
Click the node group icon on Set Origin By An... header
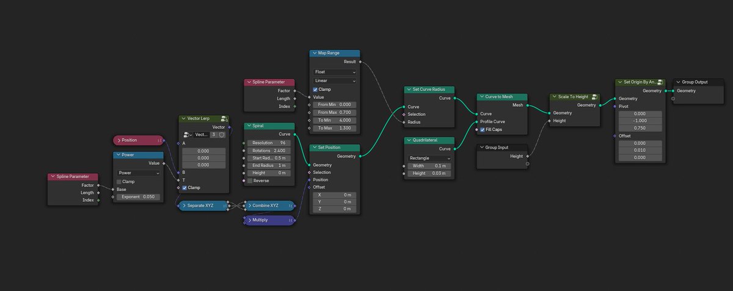coord(660,82)
